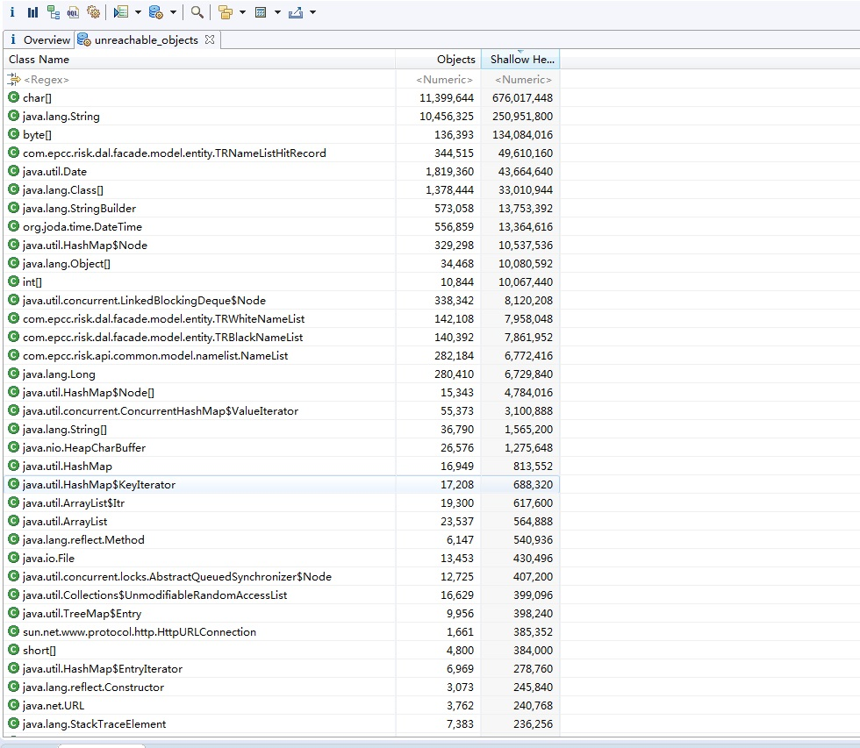Select the AbstractQueuedSynchronizer$Node row
860x748 pixels.
(282, 576)
